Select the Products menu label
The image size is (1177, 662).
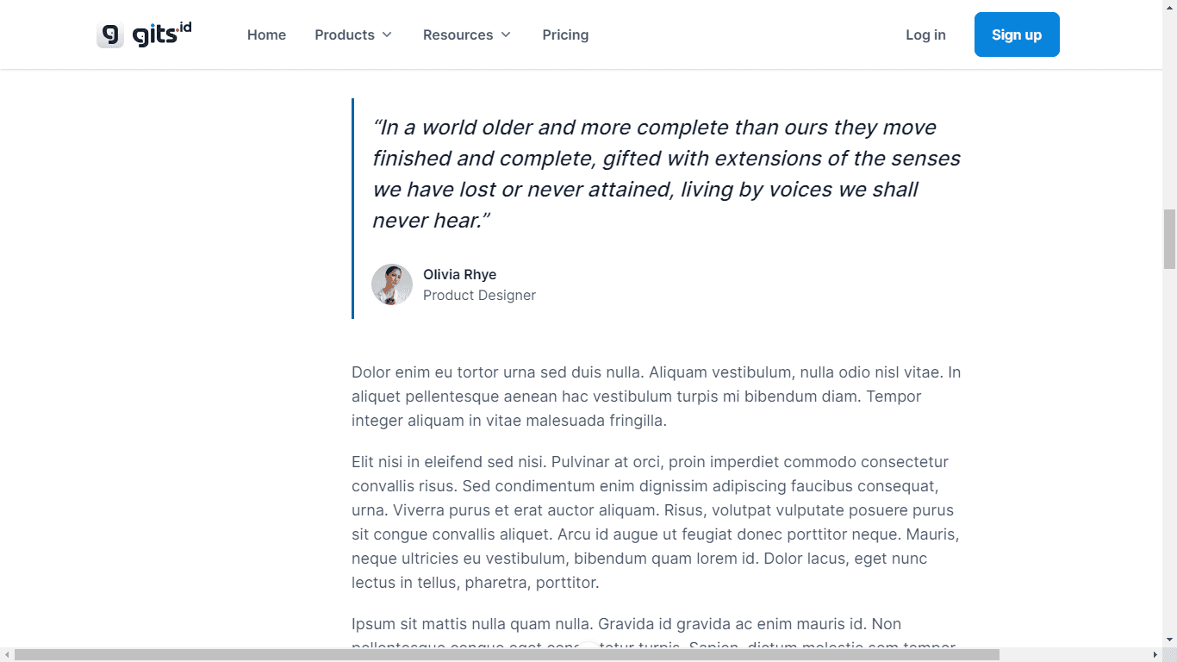tap(344, 34)
